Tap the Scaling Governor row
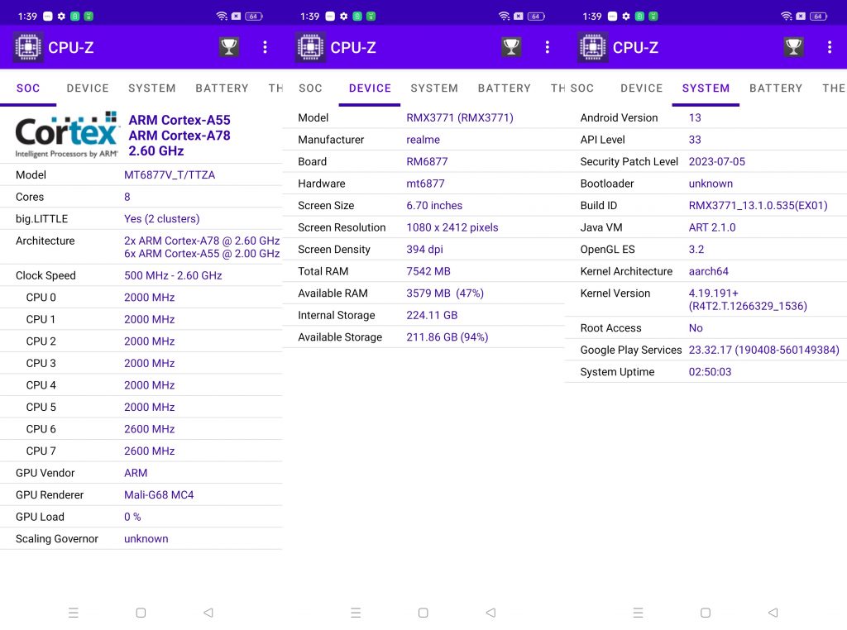 [141, 539]
